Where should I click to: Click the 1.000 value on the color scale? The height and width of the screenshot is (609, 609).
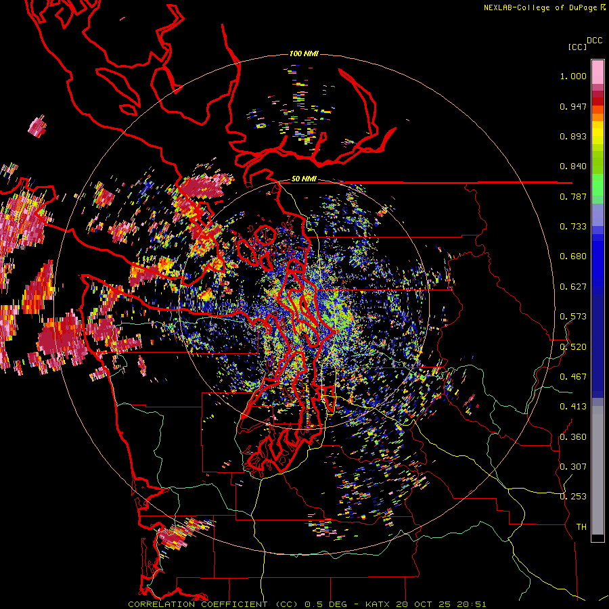click(x=573, y=76)
